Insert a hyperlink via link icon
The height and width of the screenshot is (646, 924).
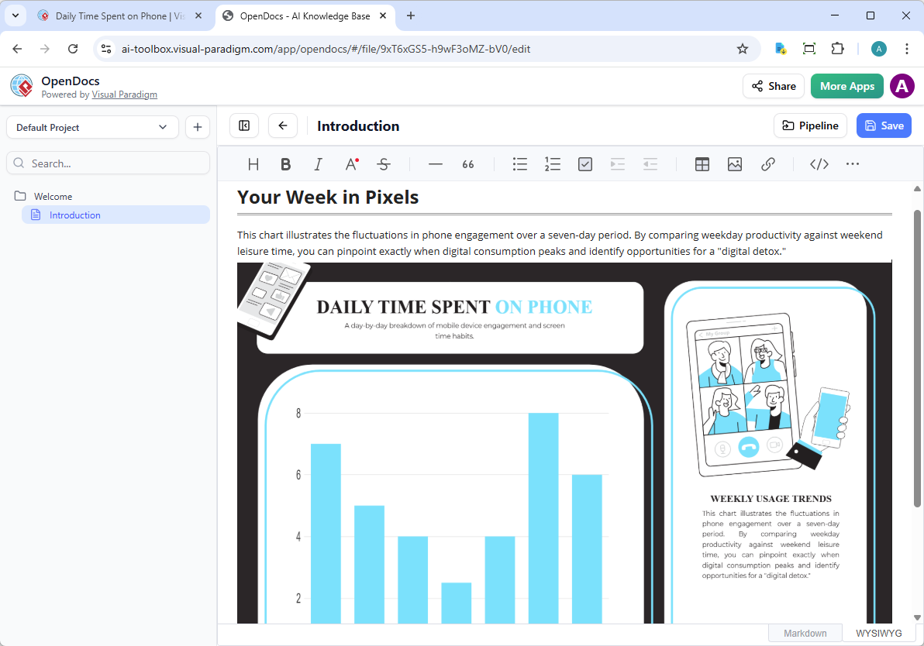point(767,164)
